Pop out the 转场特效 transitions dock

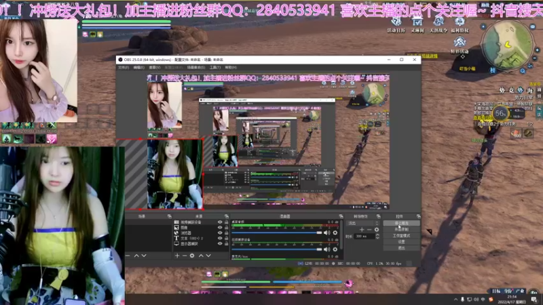[x=378, y=216]
